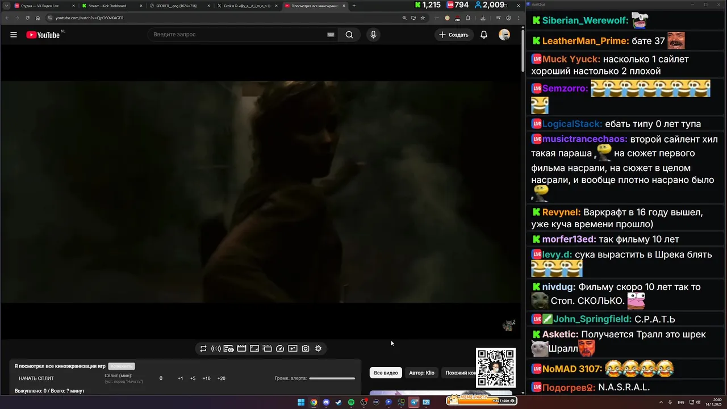
Task: Click username NoMAD 3107 in chat
Action: [x=572, y=369]
